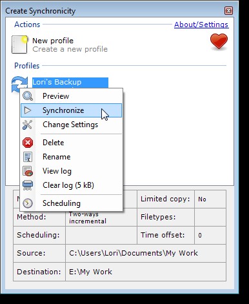Click the 'Scheduling:' label in details table
249x304 pixels.
[38, 235]
